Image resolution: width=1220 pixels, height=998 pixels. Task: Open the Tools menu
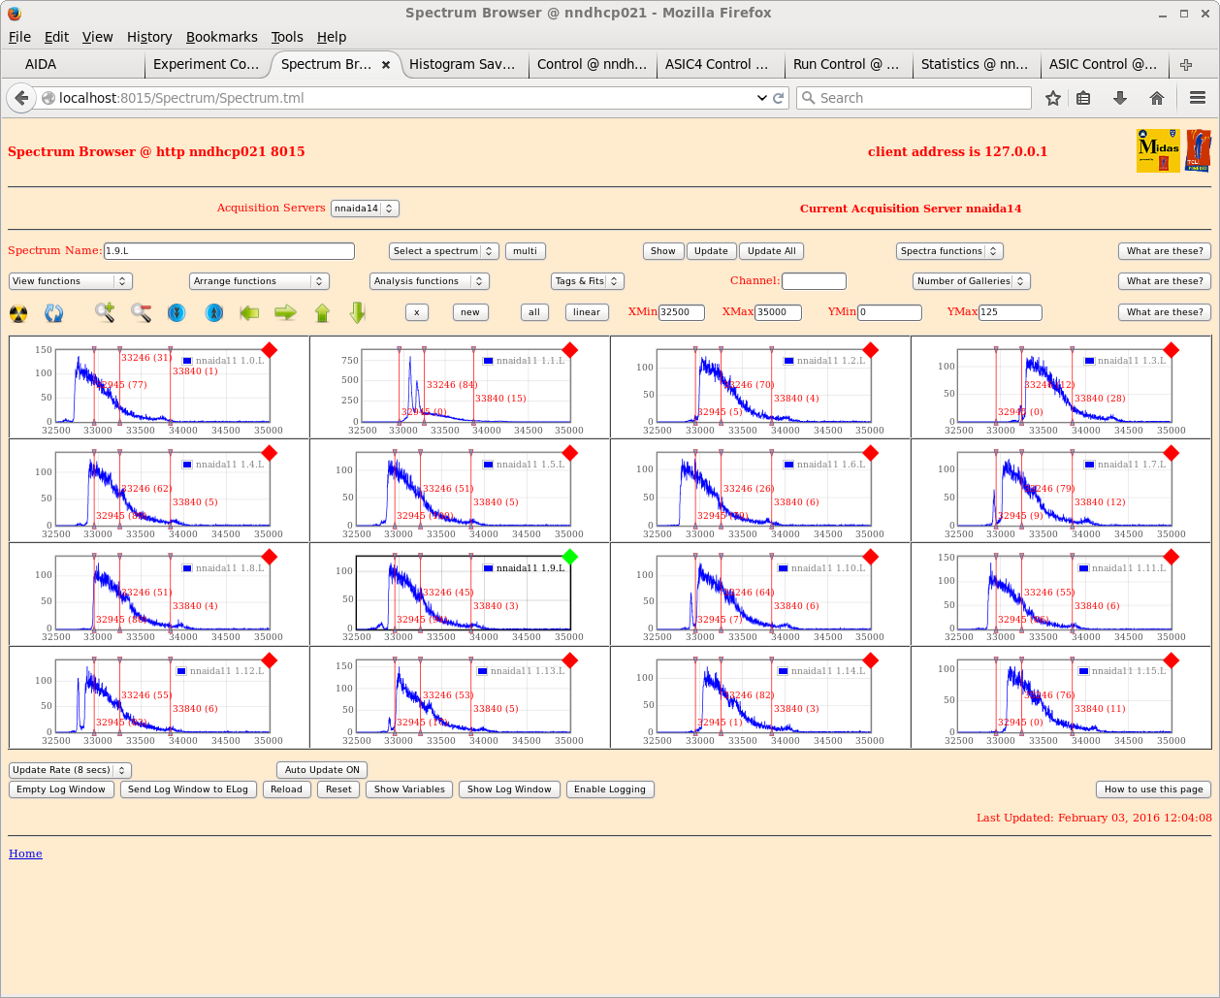[287, 37]
